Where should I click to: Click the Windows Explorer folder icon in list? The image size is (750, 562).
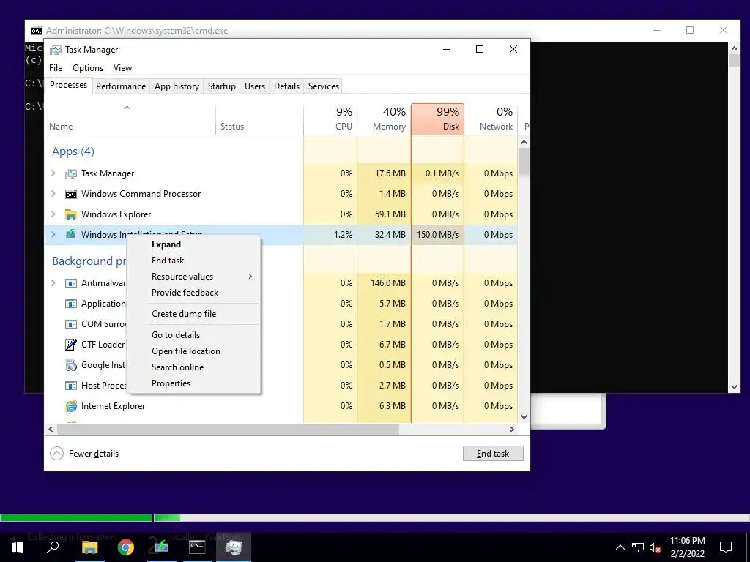click(x=71, y=214)
